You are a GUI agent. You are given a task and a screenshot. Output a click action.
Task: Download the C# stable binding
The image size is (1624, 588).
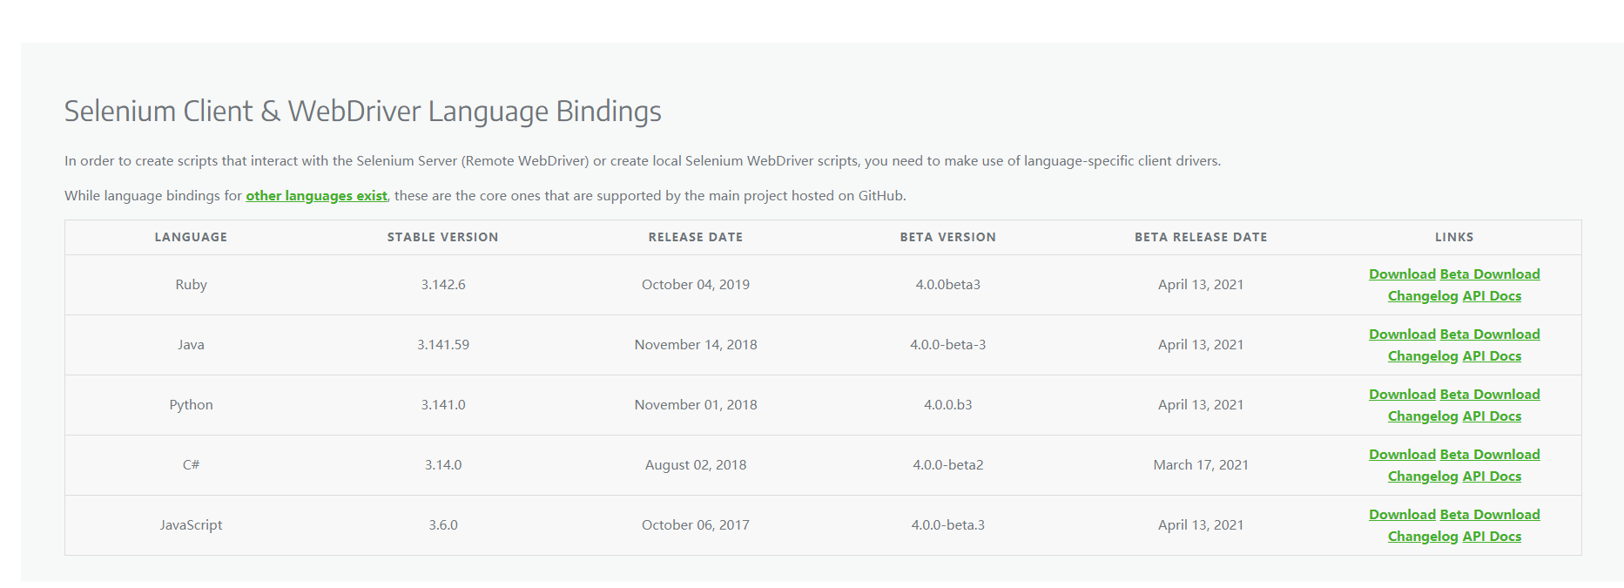[x=1402, y=455]
